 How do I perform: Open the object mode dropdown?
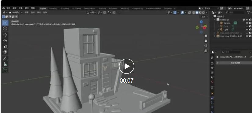16,12
